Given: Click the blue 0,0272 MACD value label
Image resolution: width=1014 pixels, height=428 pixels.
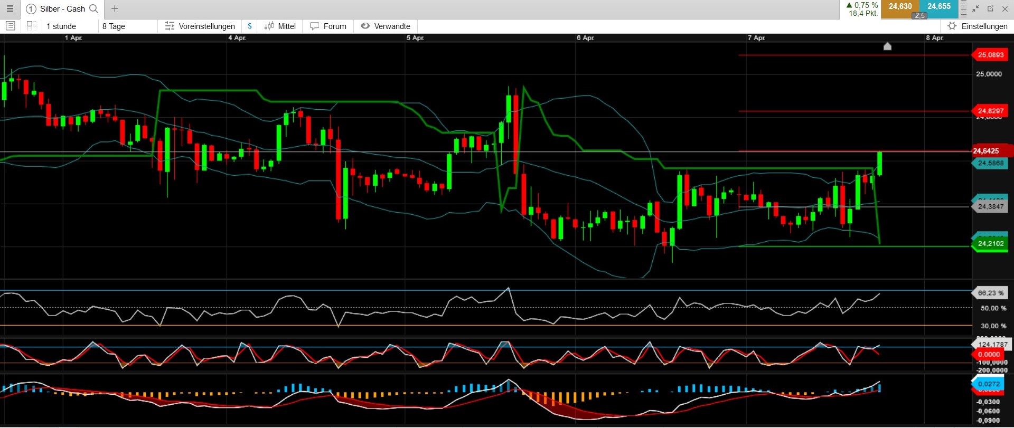Looking at the screenshot, I should 989,384.
